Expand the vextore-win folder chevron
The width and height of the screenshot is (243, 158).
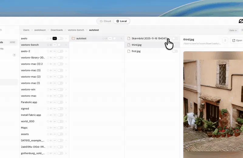coord(66,89)
